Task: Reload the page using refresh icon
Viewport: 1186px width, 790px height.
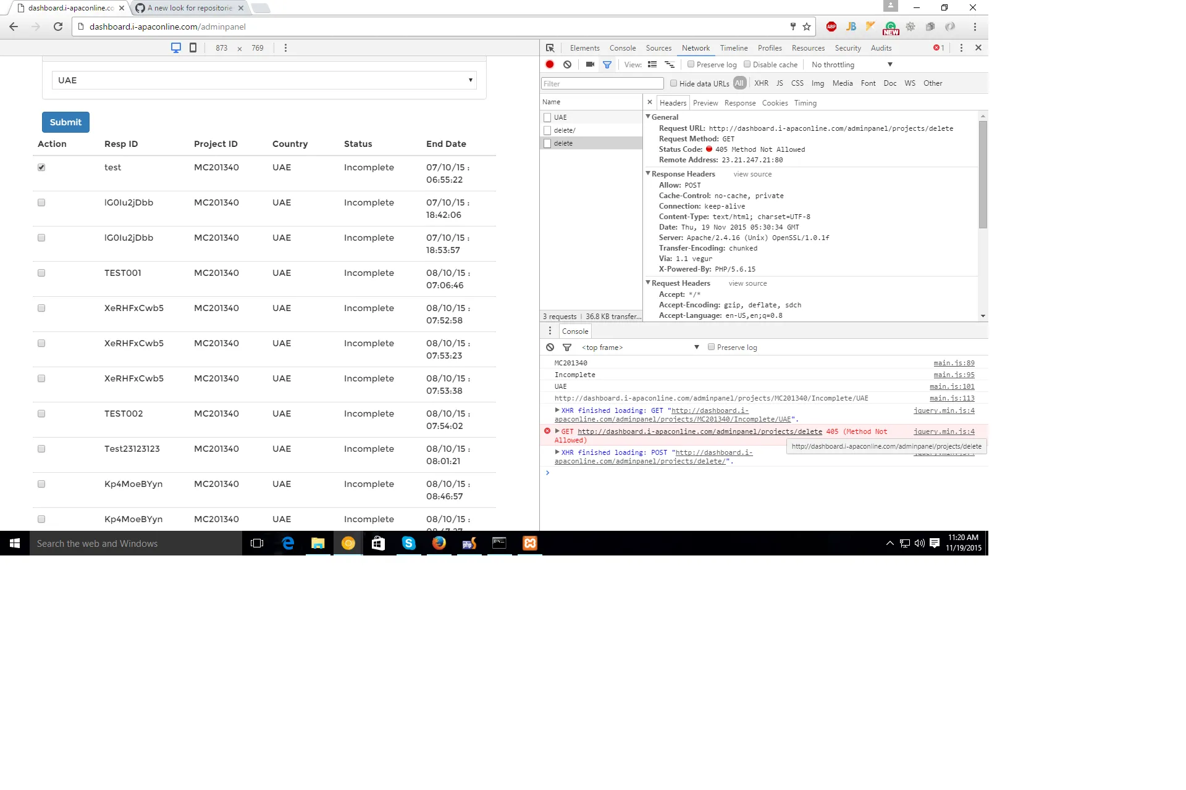Action: [58, 27]
